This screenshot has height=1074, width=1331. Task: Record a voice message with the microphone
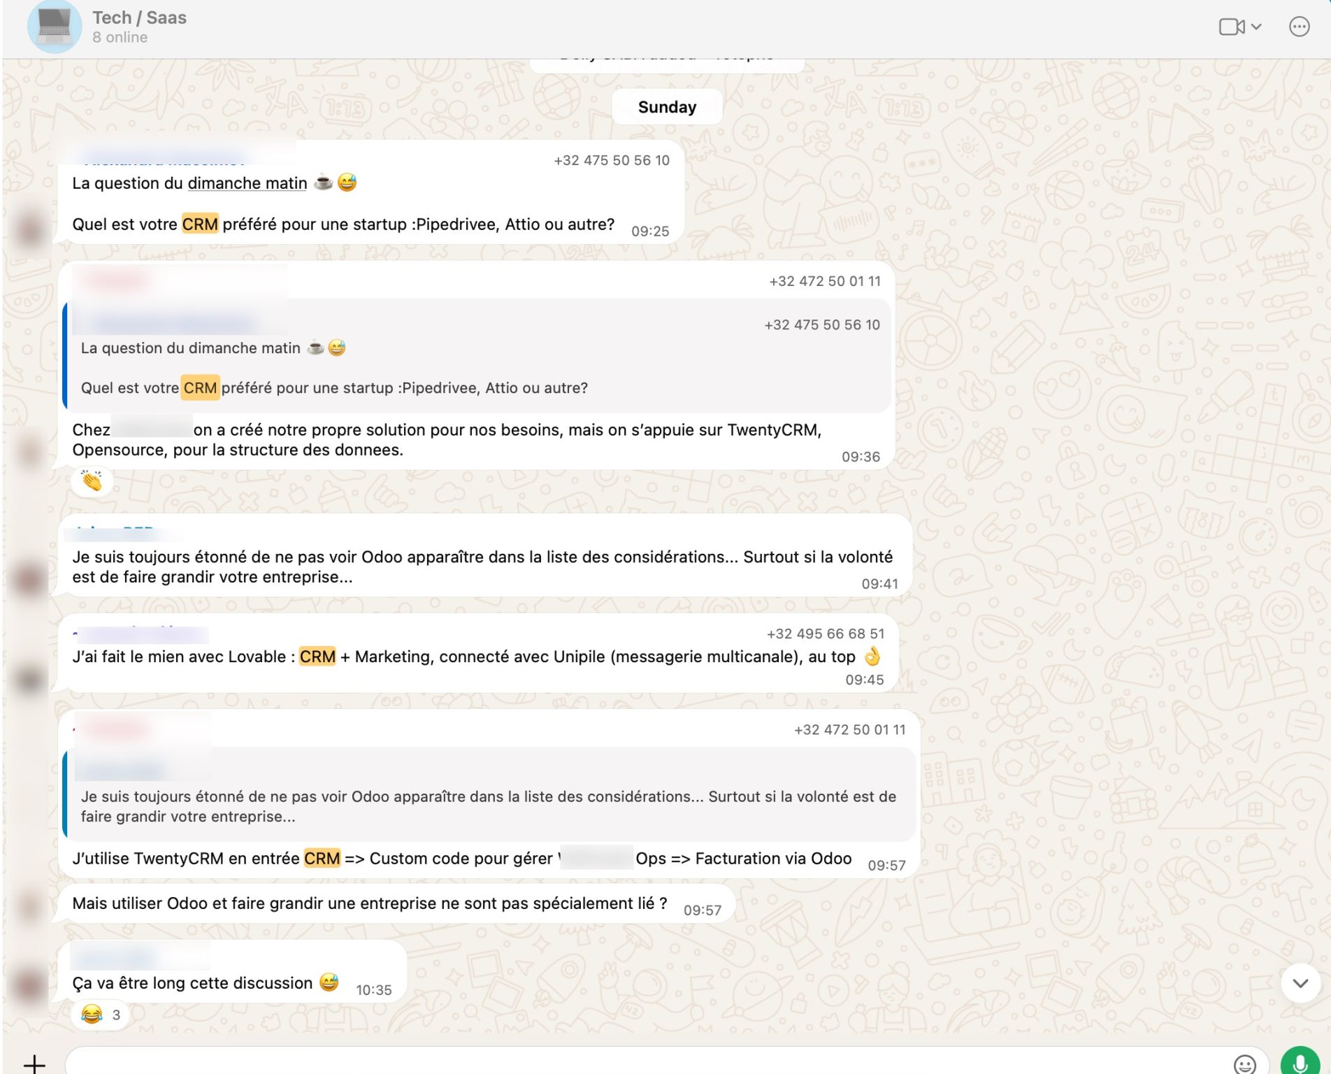click(x=1300, y=1062)
